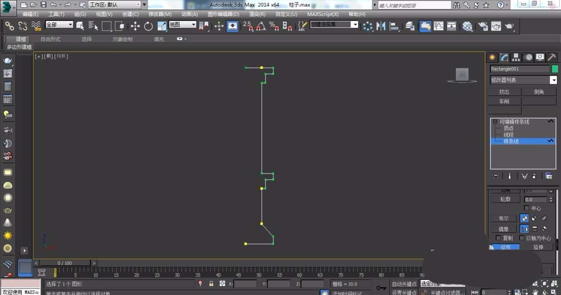
Task: Select the Rotate transform tool
Action: click(x=148, y=26)
